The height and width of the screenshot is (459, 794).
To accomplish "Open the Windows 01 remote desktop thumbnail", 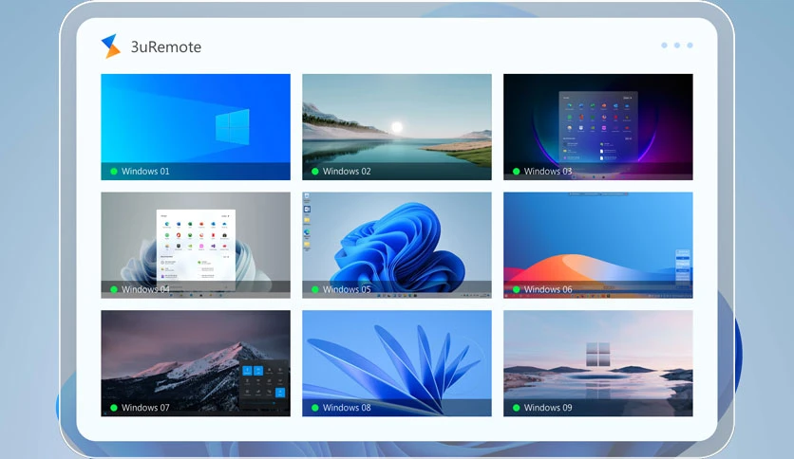I will tap(196, 127).
